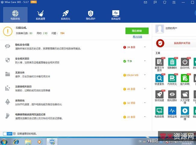
Task: Click the 再次扫描 link
Action: pos(138,37)
